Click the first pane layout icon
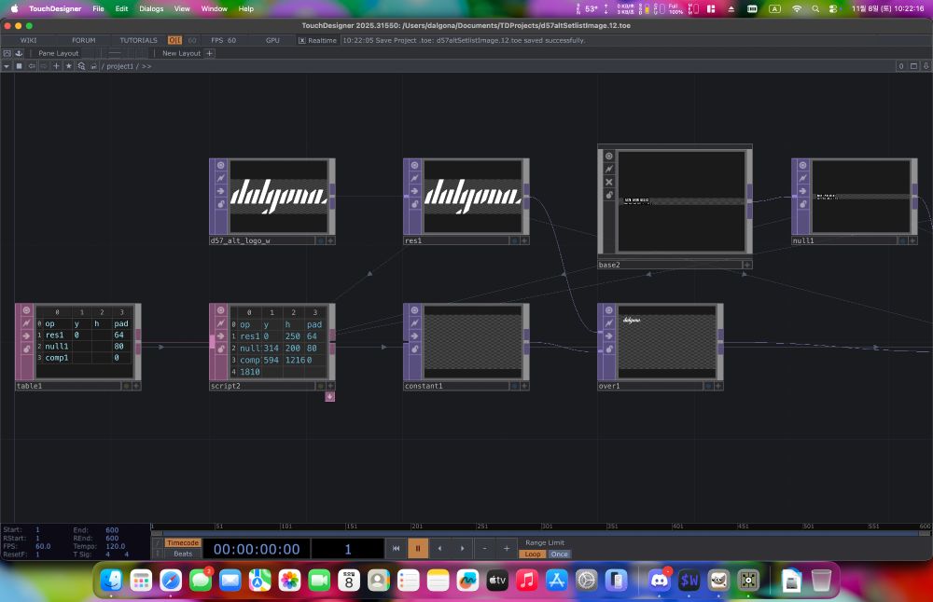 click(7, 53)
